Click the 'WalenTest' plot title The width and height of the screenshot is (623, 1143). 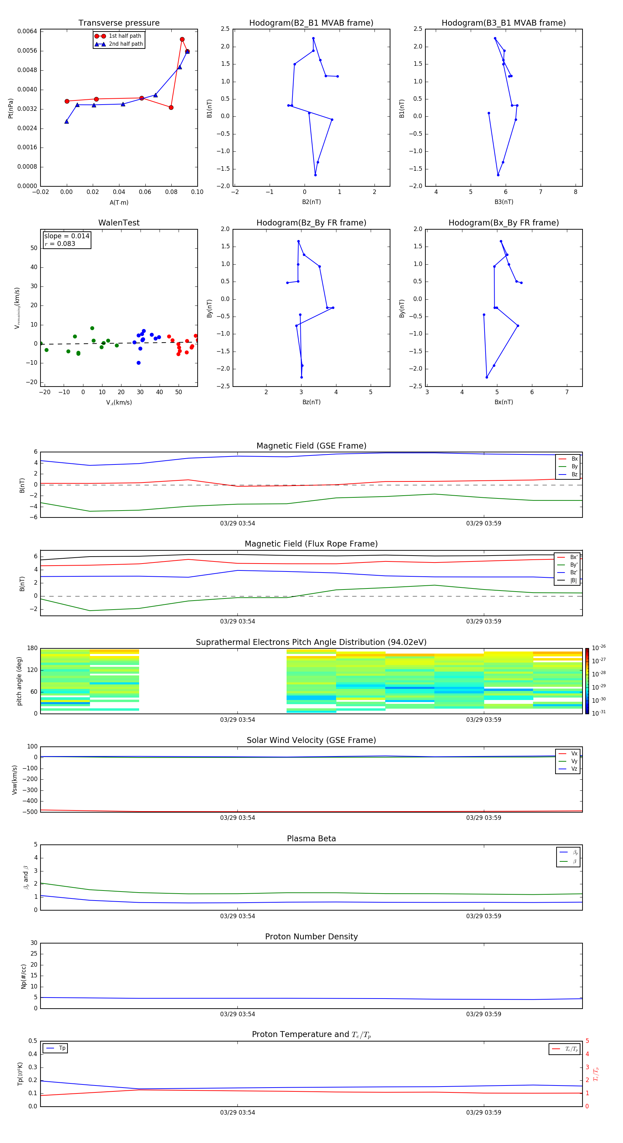tap(119, 223)
